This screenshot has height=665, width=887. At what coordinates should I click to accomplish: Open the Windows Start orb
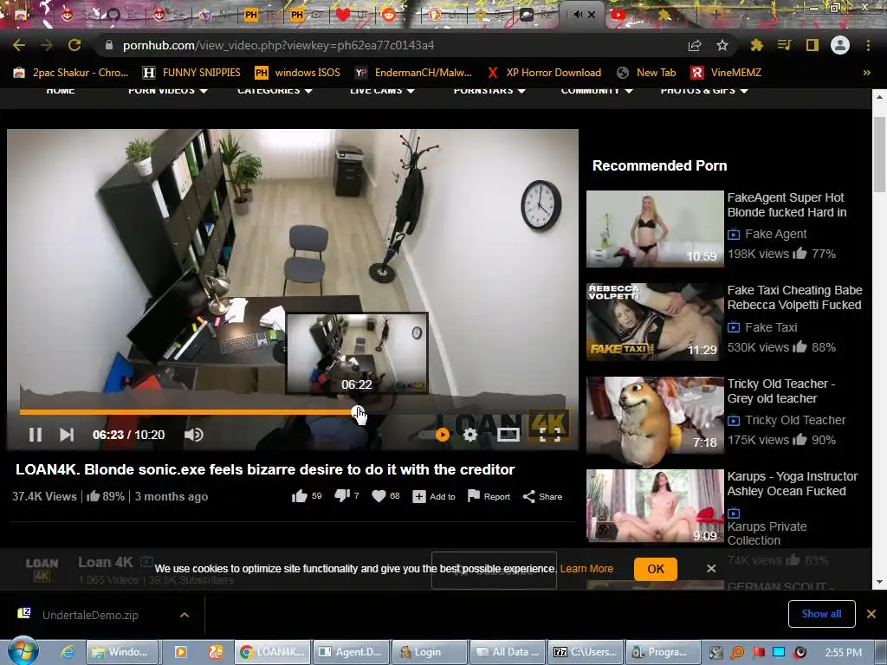coord(23,650)
